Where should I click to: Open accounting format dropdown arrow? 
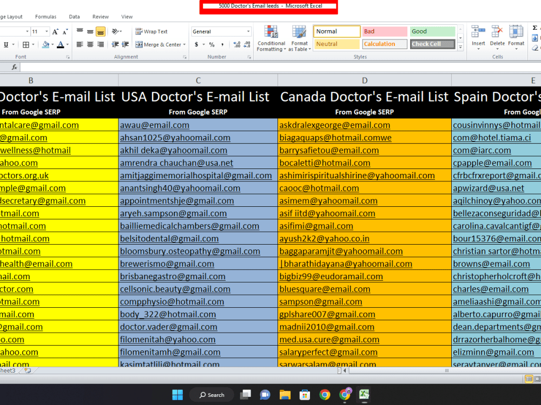(x=203, y=44)
